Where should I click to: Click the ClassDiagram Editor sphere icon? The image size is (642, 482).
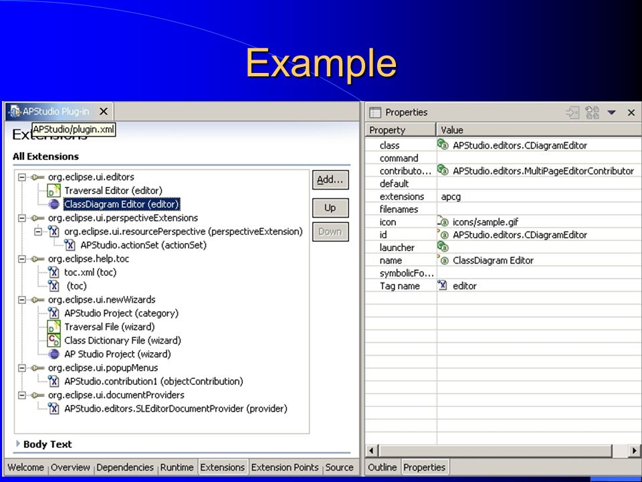point(53,204)
